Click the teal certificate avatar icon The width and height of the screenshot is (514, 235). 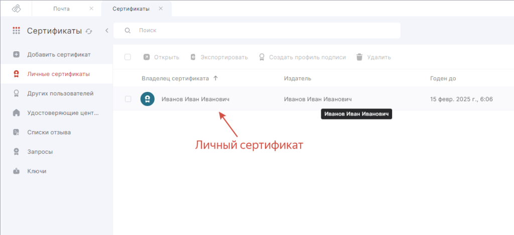tap(148, 99)
